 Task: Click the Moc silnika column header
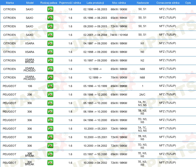(x=119, y=3)
